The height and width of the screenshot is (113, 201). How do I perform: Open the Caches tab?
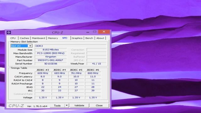coord(24,38)
